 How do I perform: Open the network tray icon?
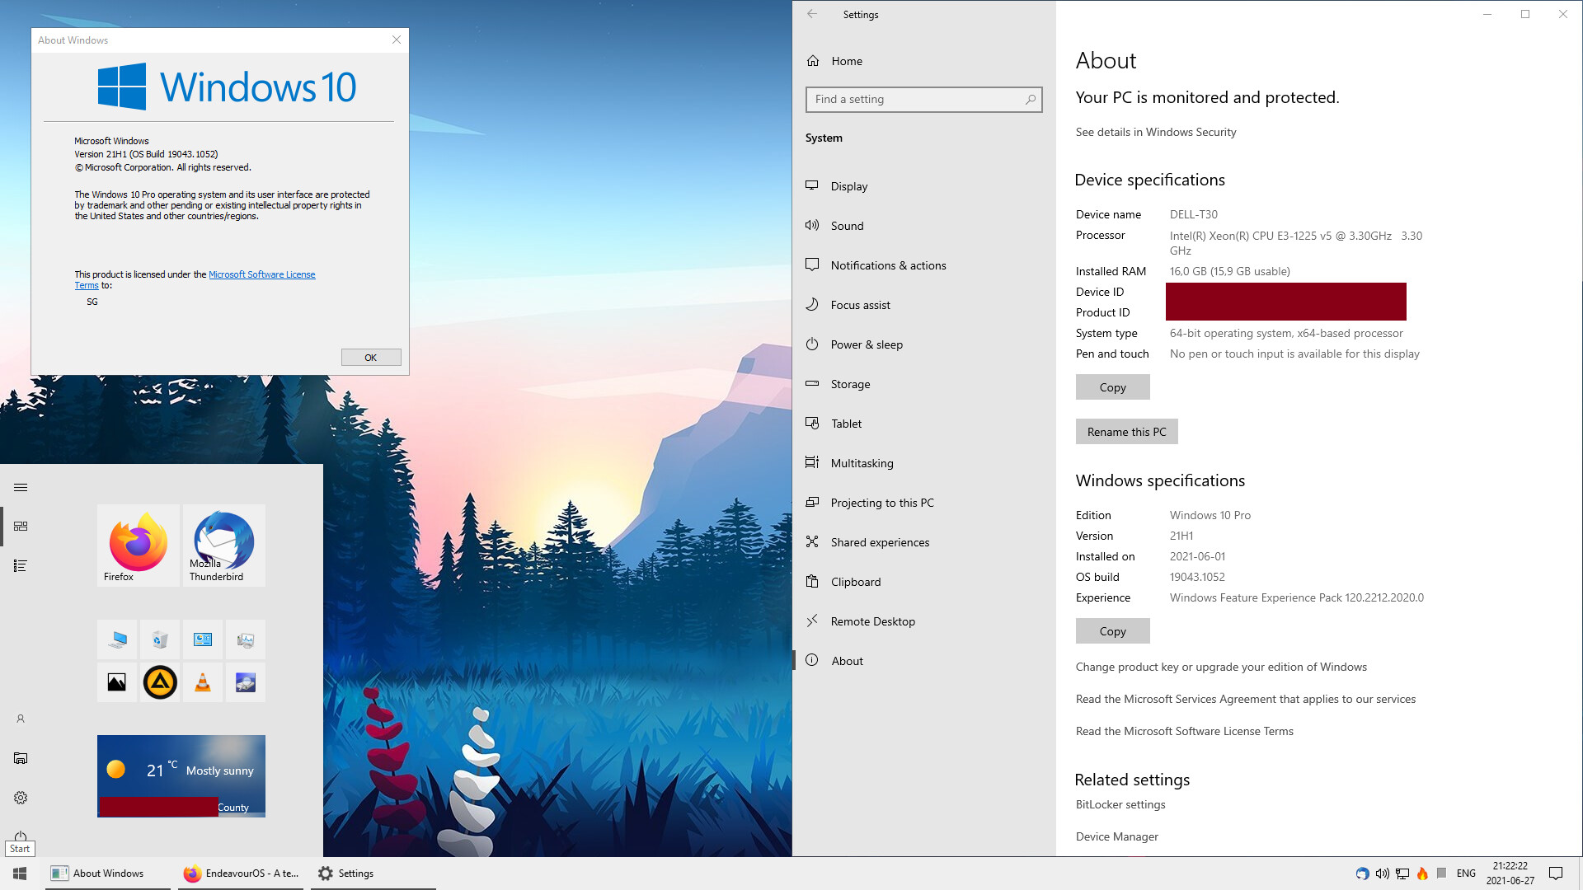pos(1402,874)
